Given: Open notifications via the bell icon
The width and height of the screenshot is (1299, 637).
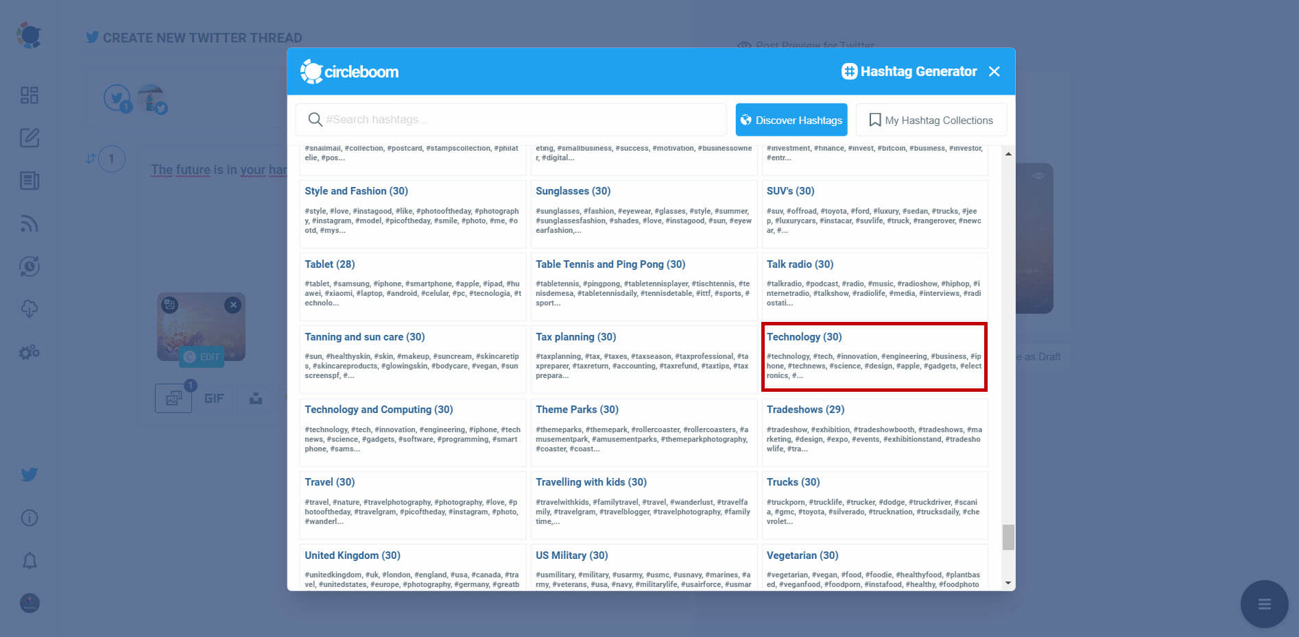Looking at the screenshot, I should pyautogui.click(x=29, y=560).
